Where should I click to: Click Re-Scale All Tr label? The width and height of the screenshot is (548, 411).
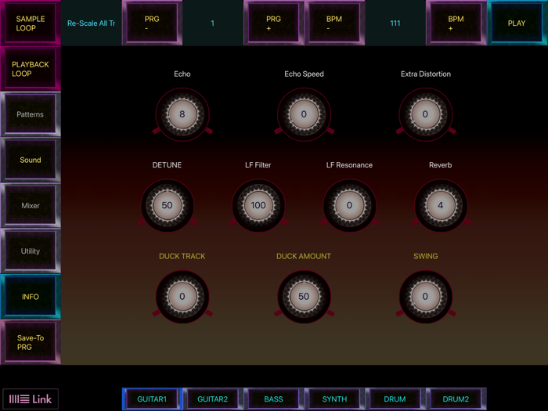click(x=92, y=23)
